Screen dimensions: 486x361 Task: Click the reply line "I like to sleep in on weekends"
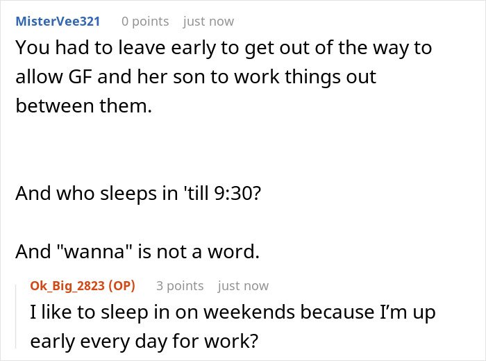pyautogui.click(x=233, y=312)
